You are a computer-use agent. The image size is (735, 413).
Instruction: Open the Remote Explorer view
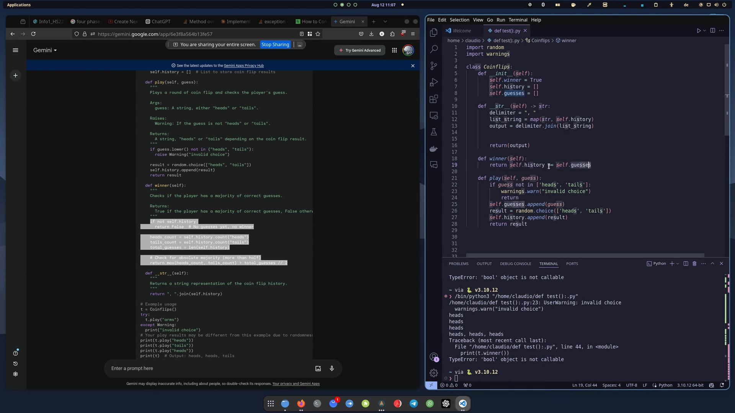click(434, 115)
